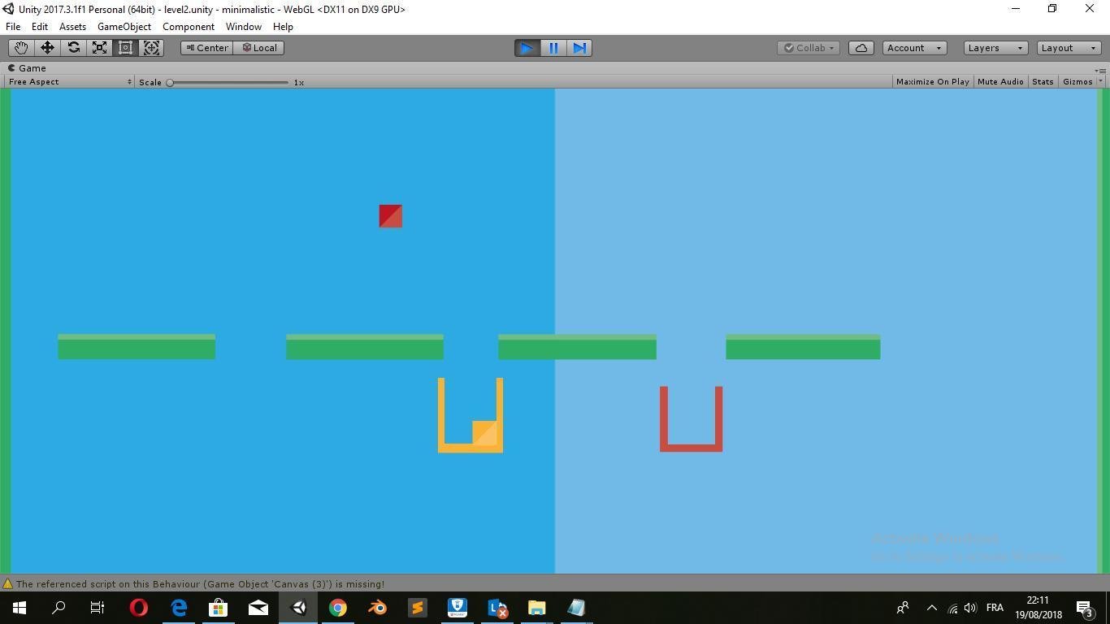Image resolution: width=1110 pixels, height=624 pixels.
Task: Toggle the Stats overlay
Action: tap(1043, 81)
